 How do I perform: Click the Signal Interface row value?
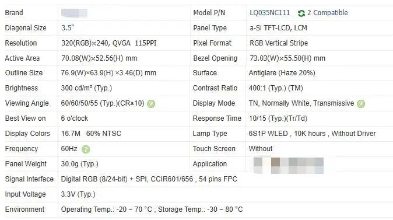[x=149, y=179]
